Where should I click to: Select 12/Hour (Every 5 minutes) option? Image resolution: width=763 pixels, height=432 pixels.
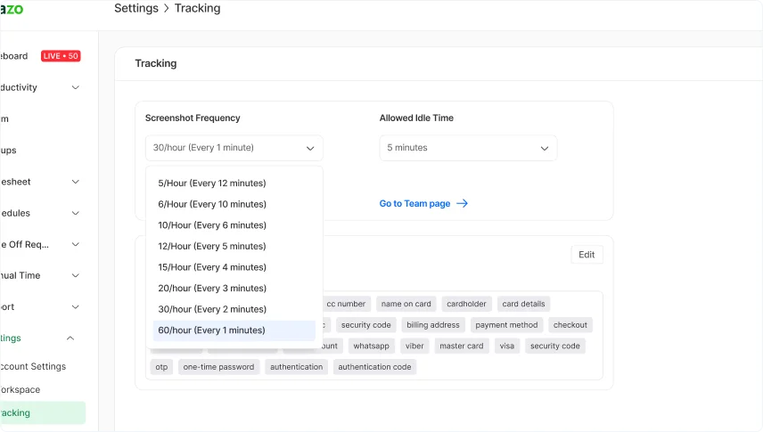212,247
